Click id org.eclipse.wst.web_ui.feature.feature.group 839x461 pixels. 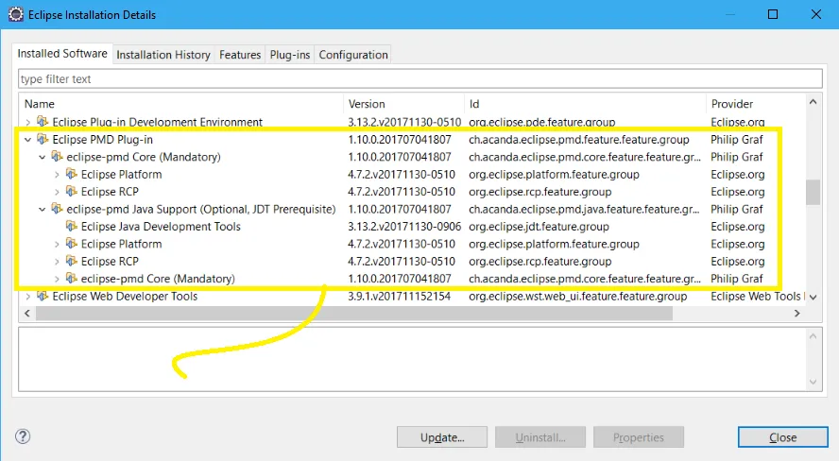point(578,297)
